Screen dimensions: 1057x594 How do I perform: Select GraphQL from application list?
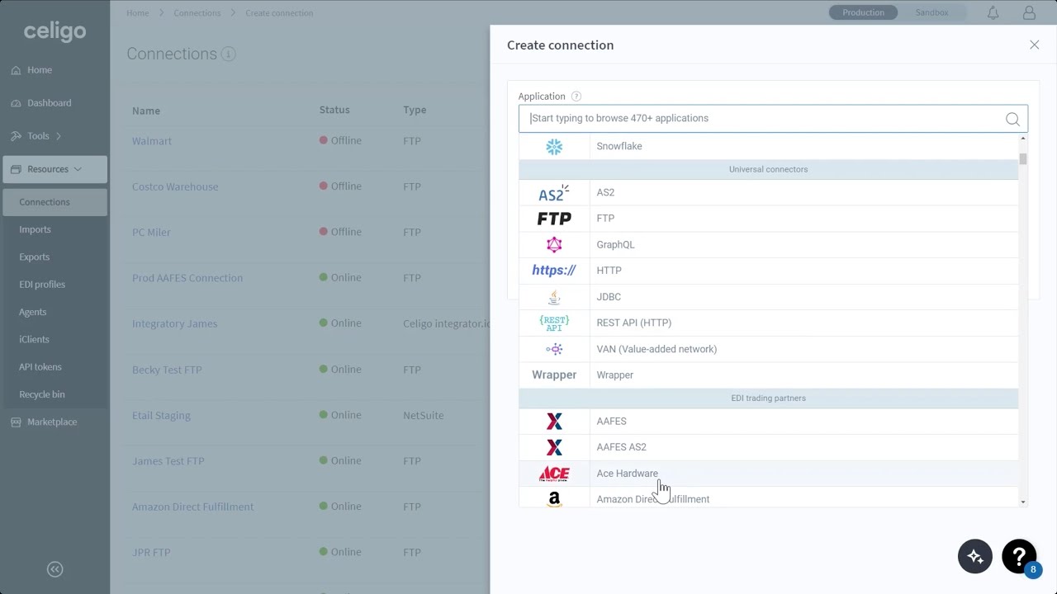click(x=768, y=245)
